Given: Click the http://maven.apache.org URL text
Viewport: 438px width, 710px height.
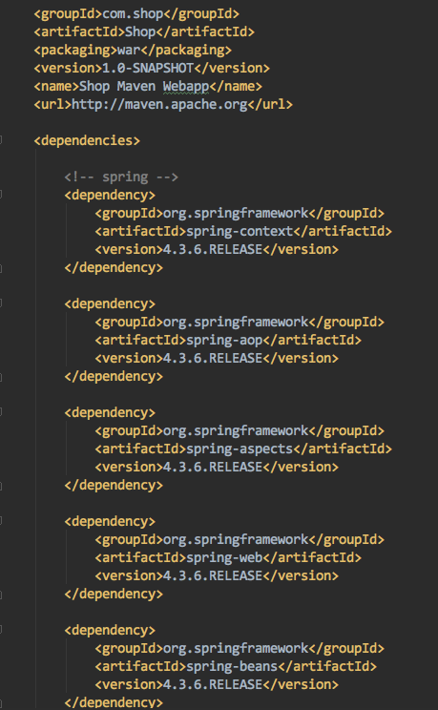Looking at the screenshot, I should click(159, 104).
